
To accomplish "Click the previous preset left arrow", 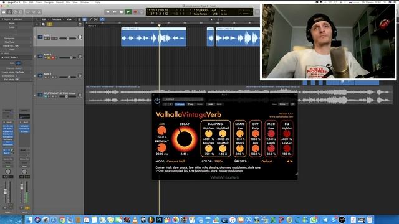I will click(288, 161).
